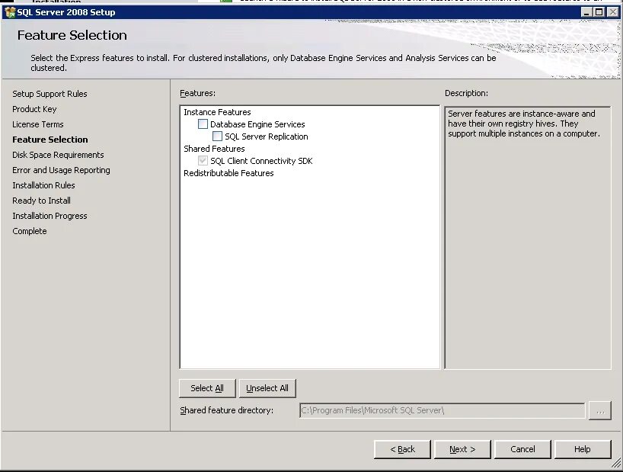This screenshot has width=623, height=472.
Task: Click the Select All button
Action: coord(207,388)
